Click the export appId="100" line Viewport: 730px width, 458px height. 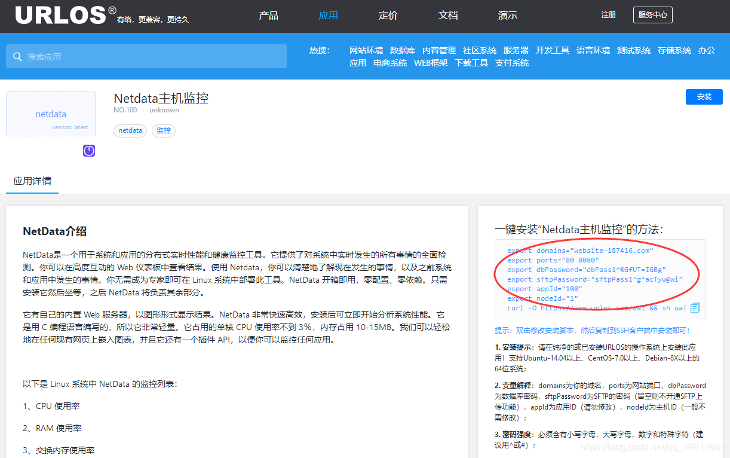click(545, 289)
